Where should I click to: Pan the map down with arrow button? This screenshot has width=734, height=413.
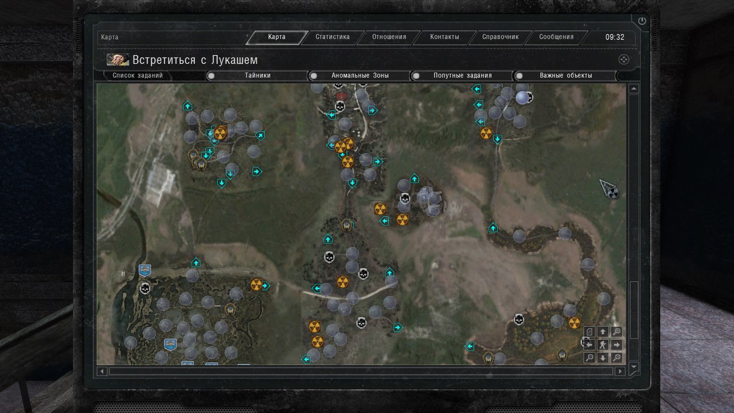pyautogui.click(x=603, y=358)
